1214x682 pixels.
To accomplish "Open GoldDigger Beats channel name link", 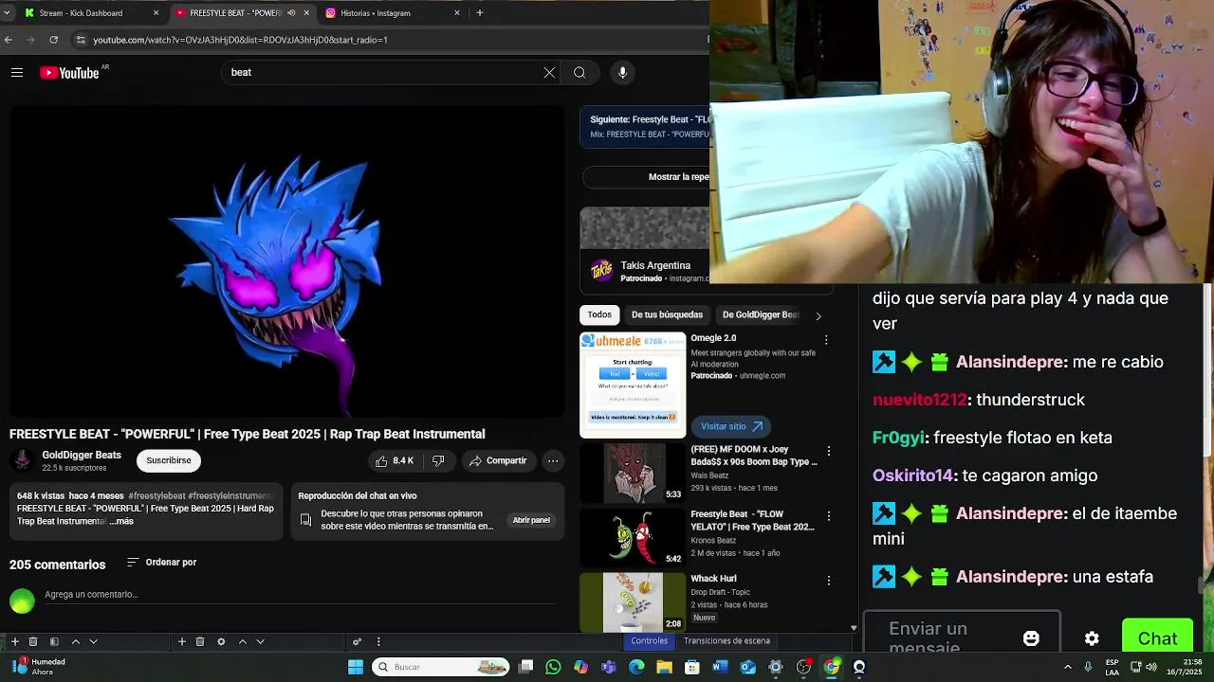I will click(x=82, y=456).
